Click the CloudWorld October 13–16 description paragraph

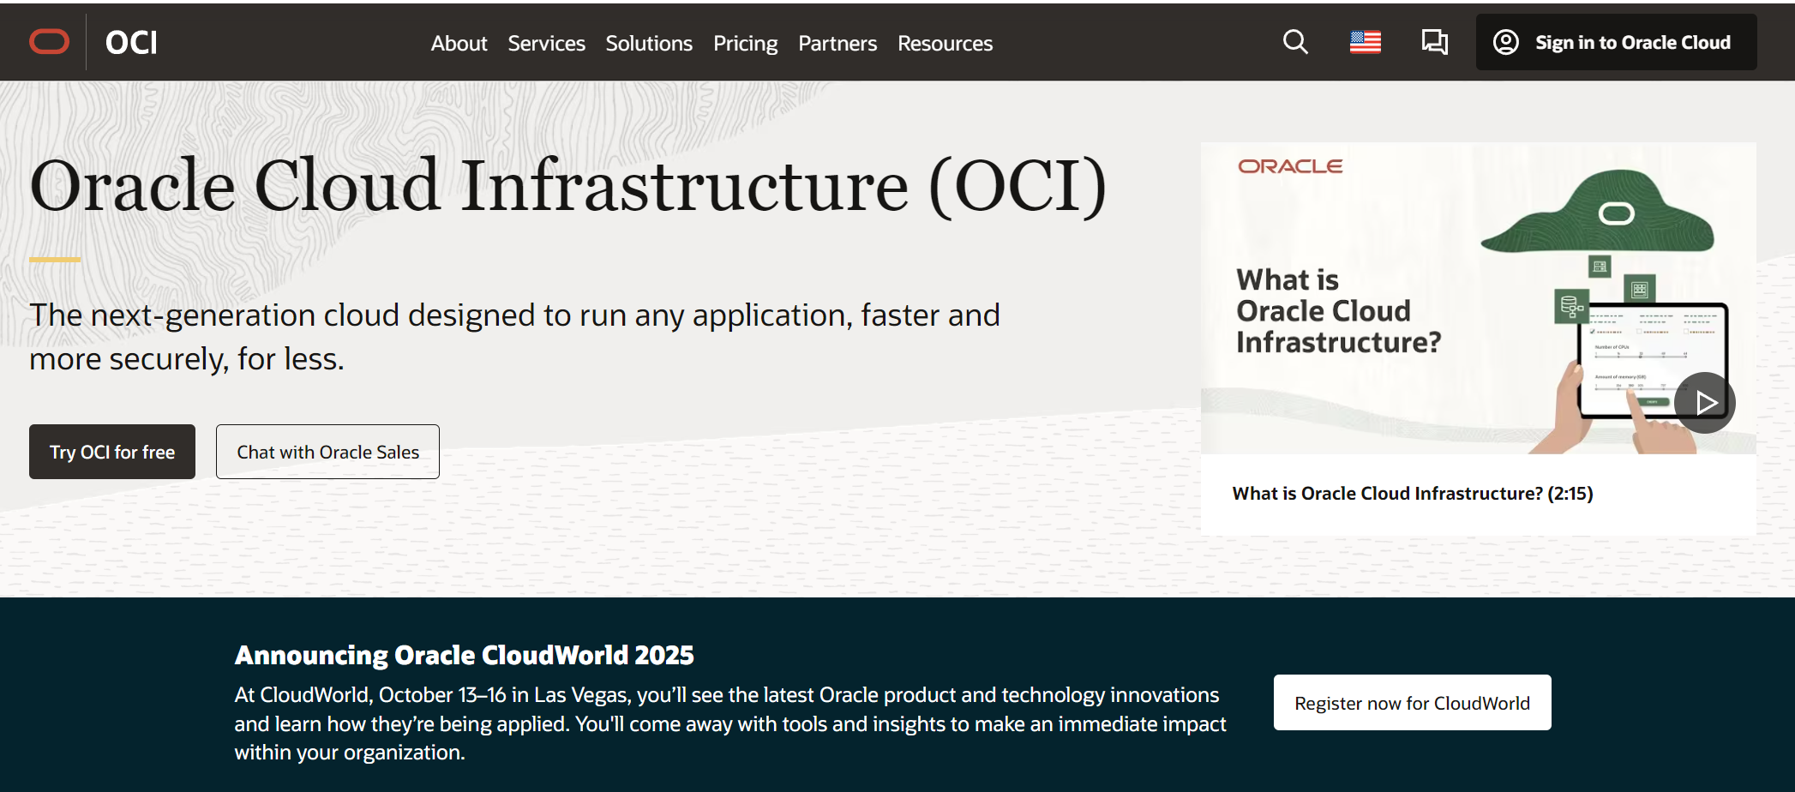(729, 723)
